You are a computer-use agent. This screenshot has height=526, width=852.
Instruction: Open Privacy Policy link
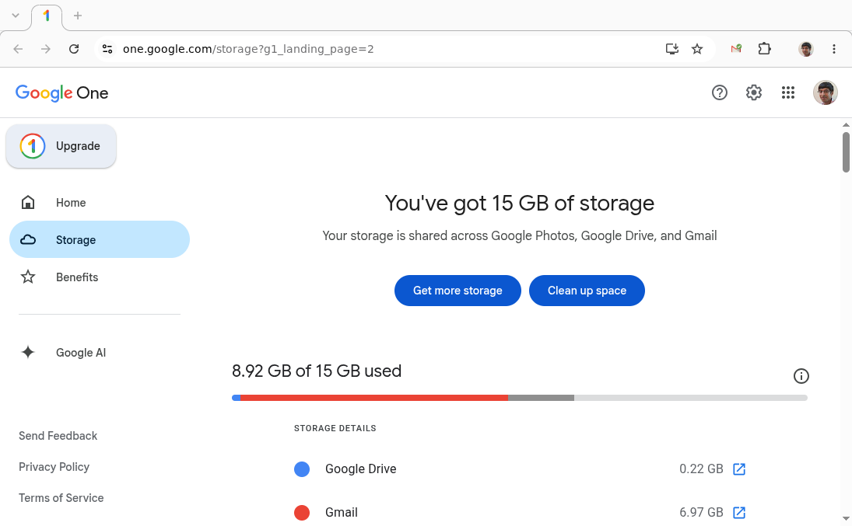(54, 467)
